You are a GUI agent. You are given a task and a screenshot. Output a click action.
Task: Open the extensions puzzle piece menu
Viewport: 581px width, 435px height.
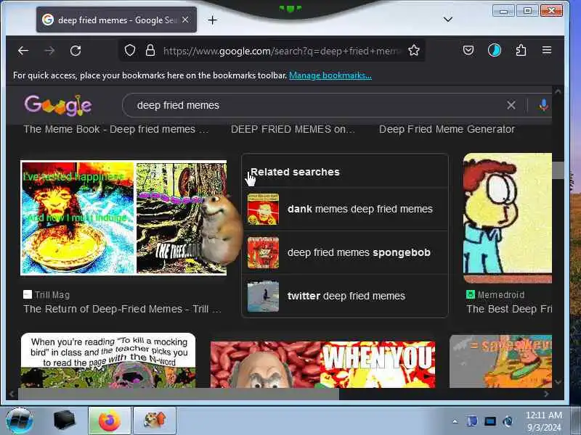point(521,50)
